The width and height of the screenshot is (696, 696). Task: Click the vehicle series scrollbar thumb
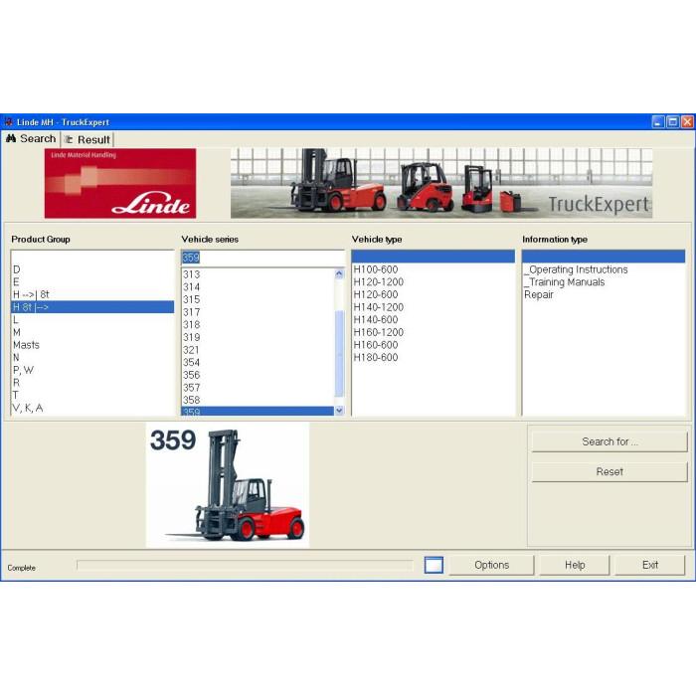coord(339,353)
